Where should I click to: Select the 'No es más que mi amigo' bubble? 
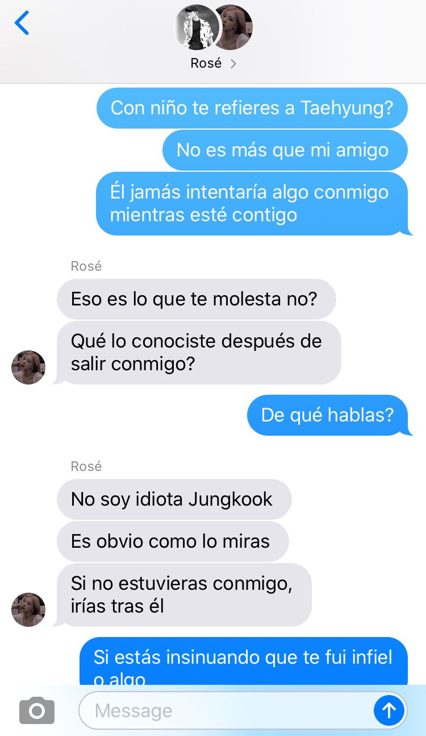(285, 150)
